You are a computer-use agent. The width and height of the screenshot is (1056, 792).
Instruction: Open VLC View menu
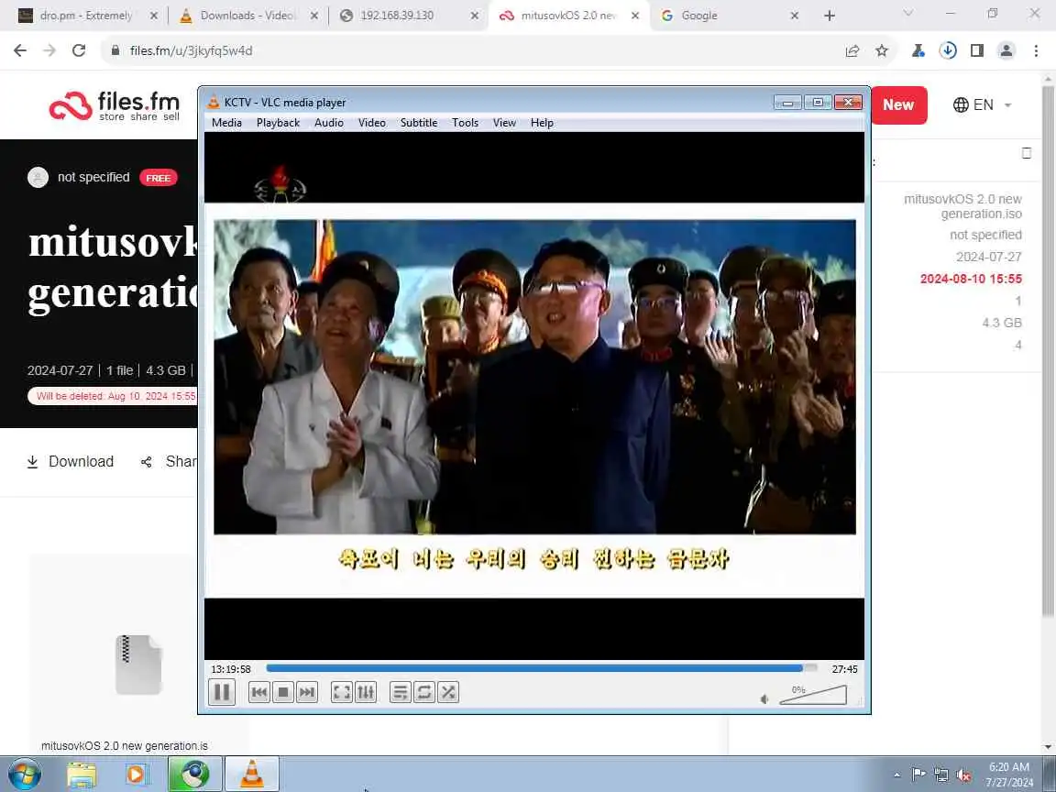click(x=504, y=123)
